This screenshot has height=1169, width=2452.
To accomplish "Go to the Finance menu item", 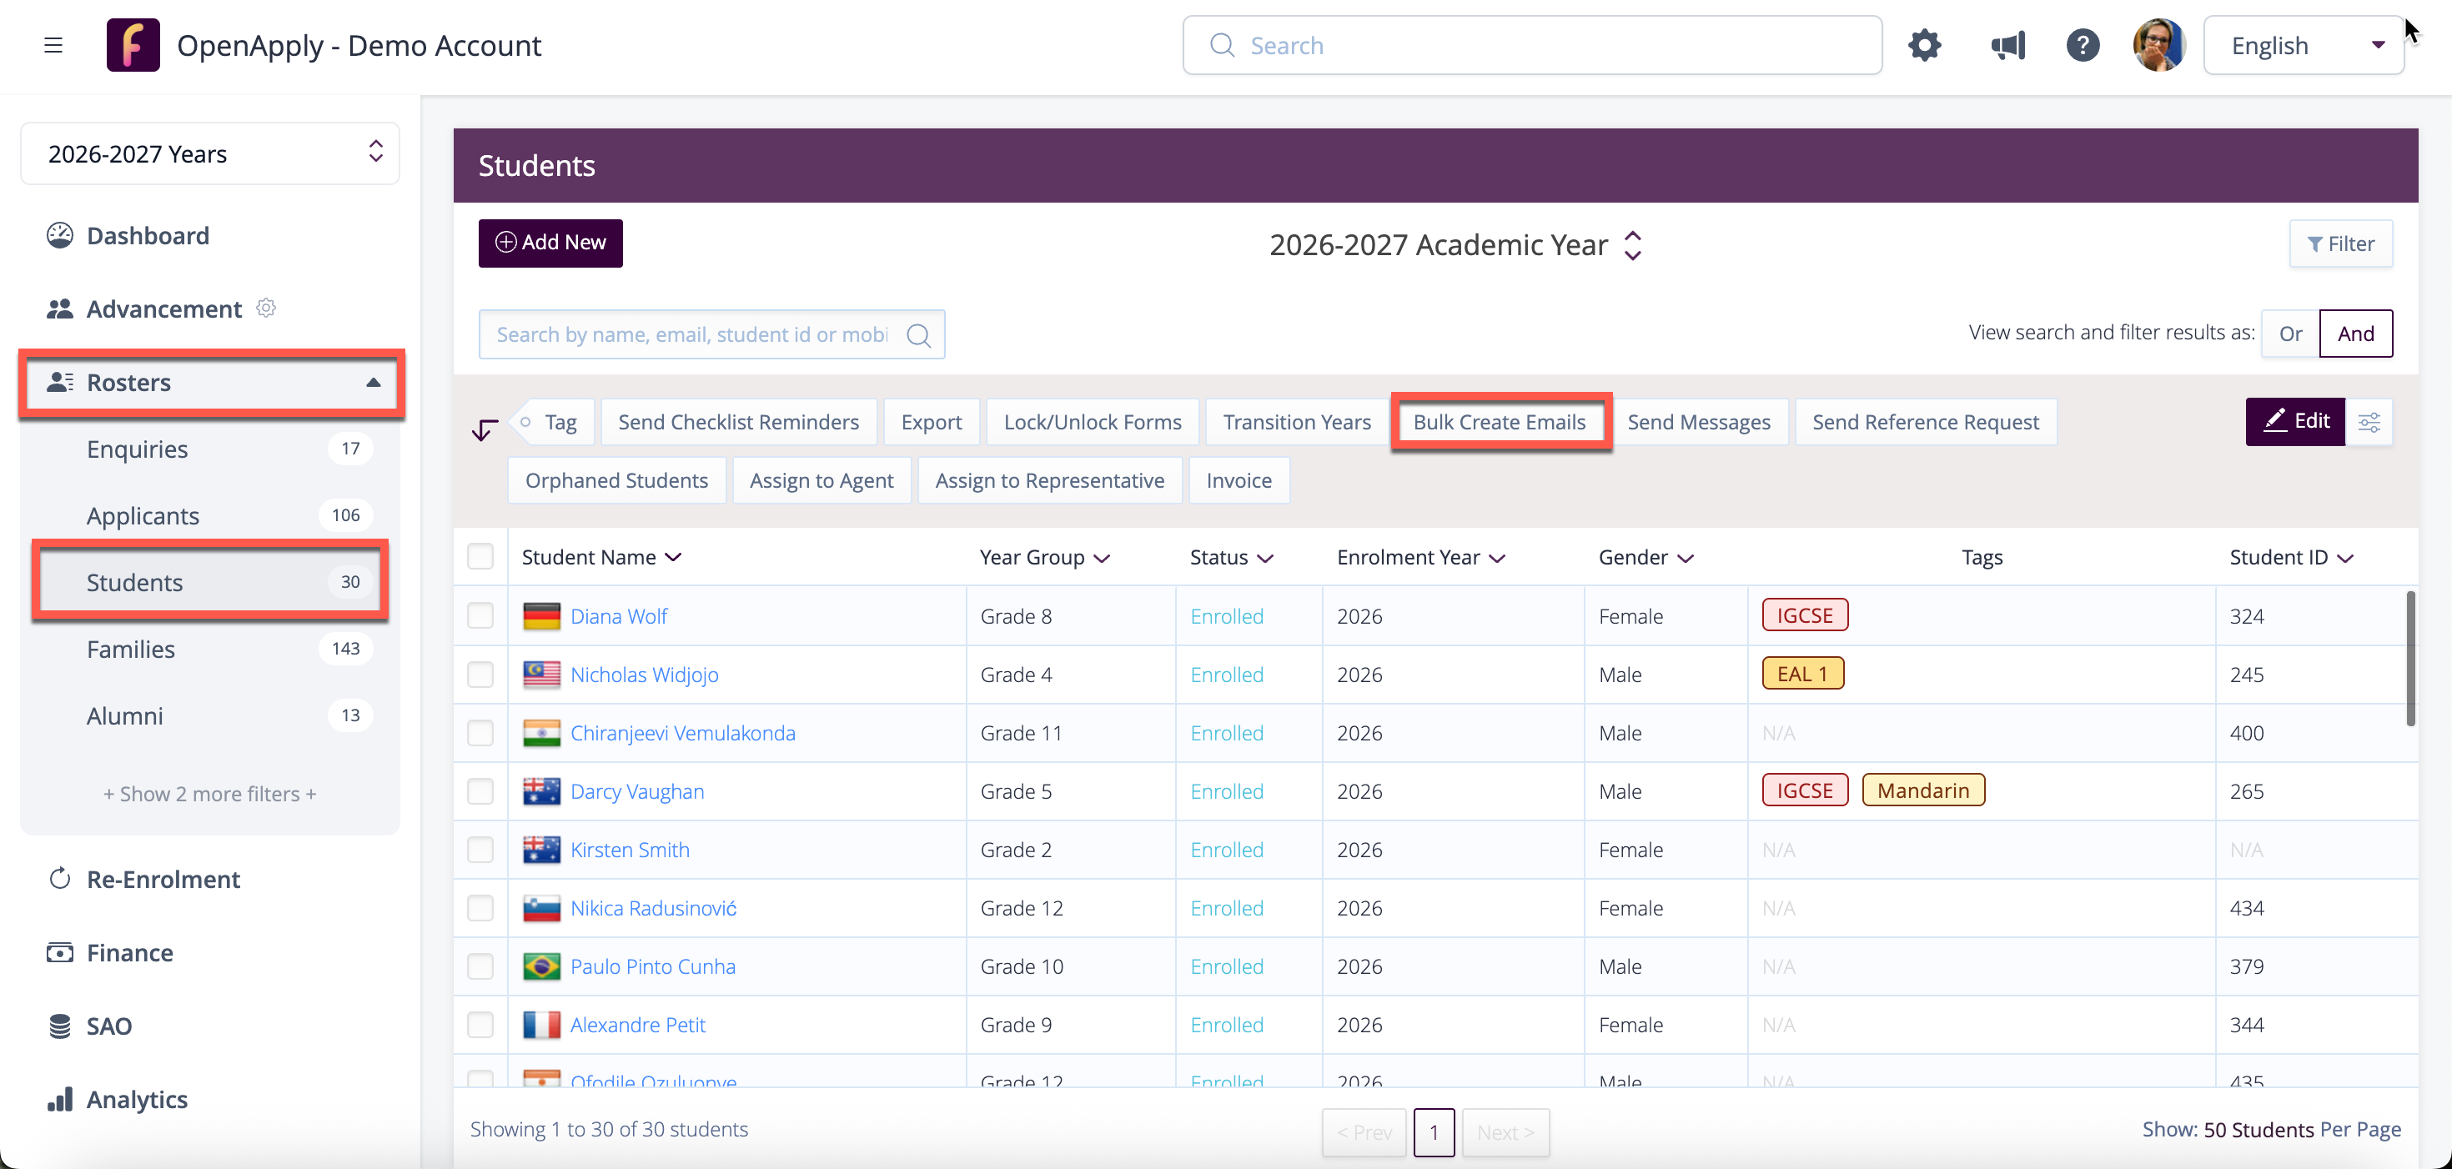I will [129, 952].
